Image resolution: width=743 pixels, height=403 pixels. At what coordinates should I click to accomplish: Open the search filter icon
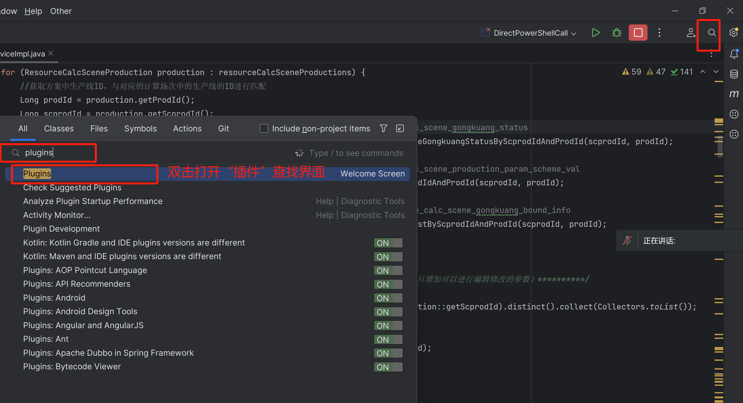click(x=383, y=128)
